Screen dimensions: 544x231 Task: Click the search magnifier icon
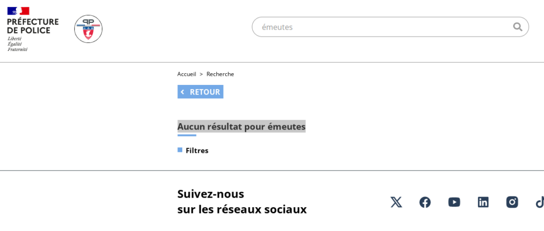[517, 27]
